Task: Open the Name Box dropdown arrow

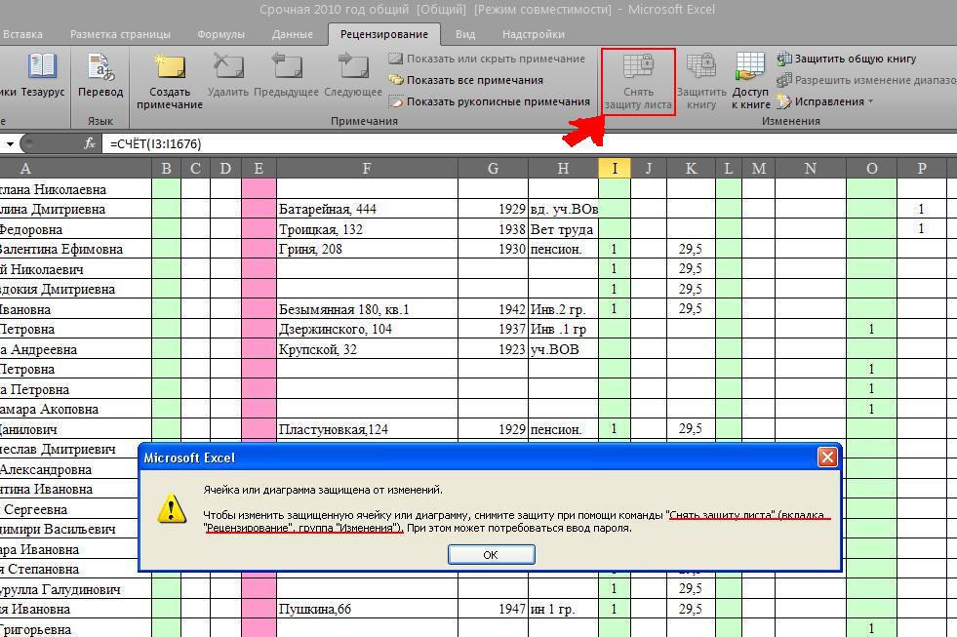Action: [x=11, y=144]
